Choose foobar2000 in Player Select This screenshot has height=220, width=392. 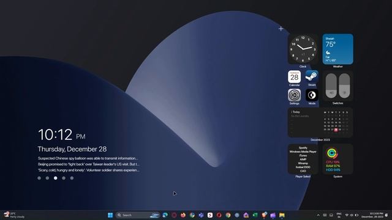point(303,167)
